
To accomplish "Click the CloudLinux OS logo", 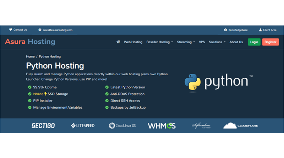I will click(122, 126).
